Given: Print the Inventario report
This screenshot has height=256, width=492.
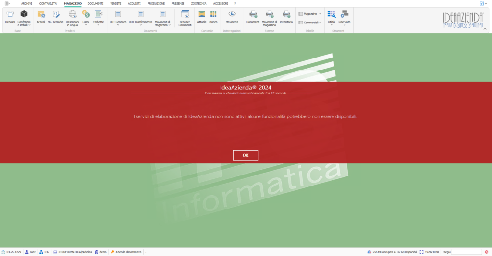Looking at the screenshot, I should click(286, 17).
